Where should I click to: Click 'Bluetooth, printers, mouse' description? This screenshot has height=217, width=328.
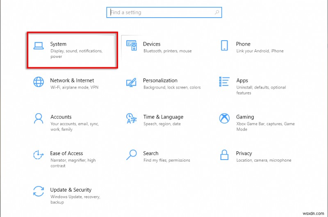point(167,51)
